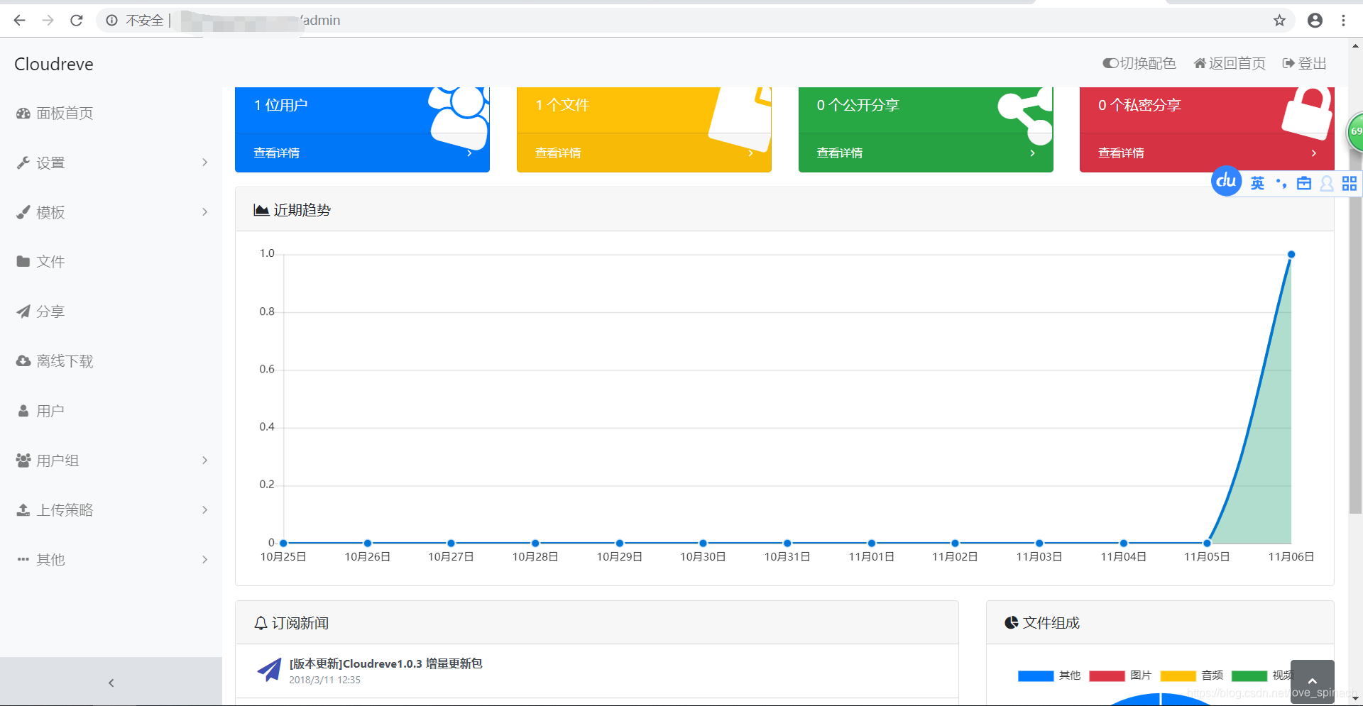The height and width of the screenshot is (706, 1363).
Task: Click the back-to-top arrow button
Action: 1312,681
